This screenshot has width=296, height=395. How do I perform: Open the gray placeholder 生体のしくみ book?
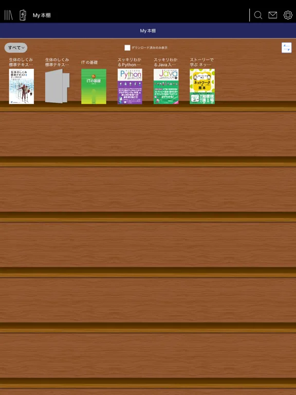tap(58, 86)
